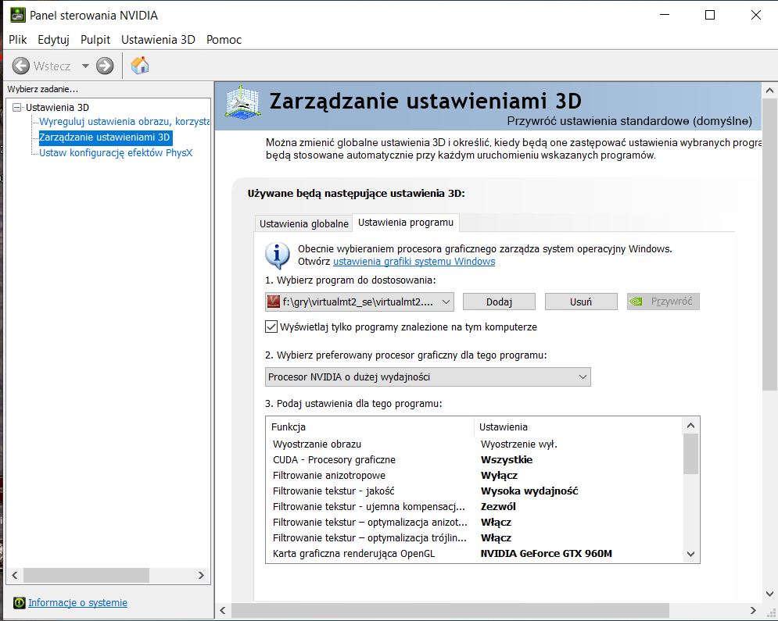Viewport: 778px width, 621px height.
Task: Click the 'Zezwól' setting value
Action: pyautogui.click(x=498, y=506)
